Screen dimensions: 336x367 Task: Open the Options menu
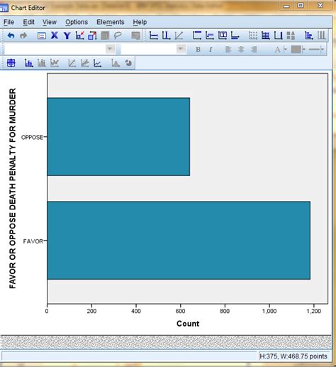coord(77,22)
